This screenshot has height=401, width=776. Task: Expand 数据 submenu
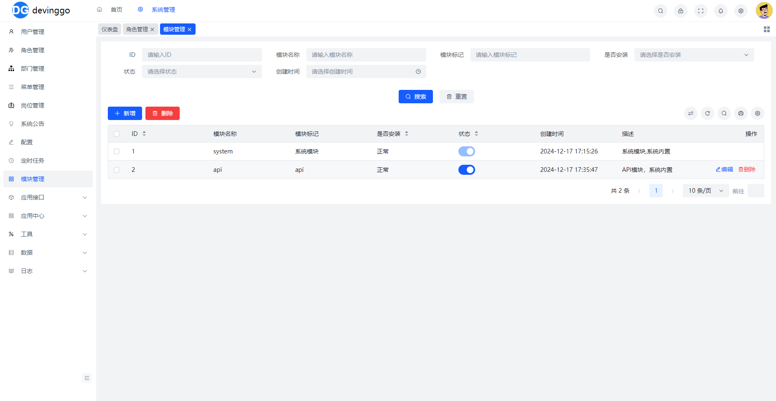(x=48, y=253)
